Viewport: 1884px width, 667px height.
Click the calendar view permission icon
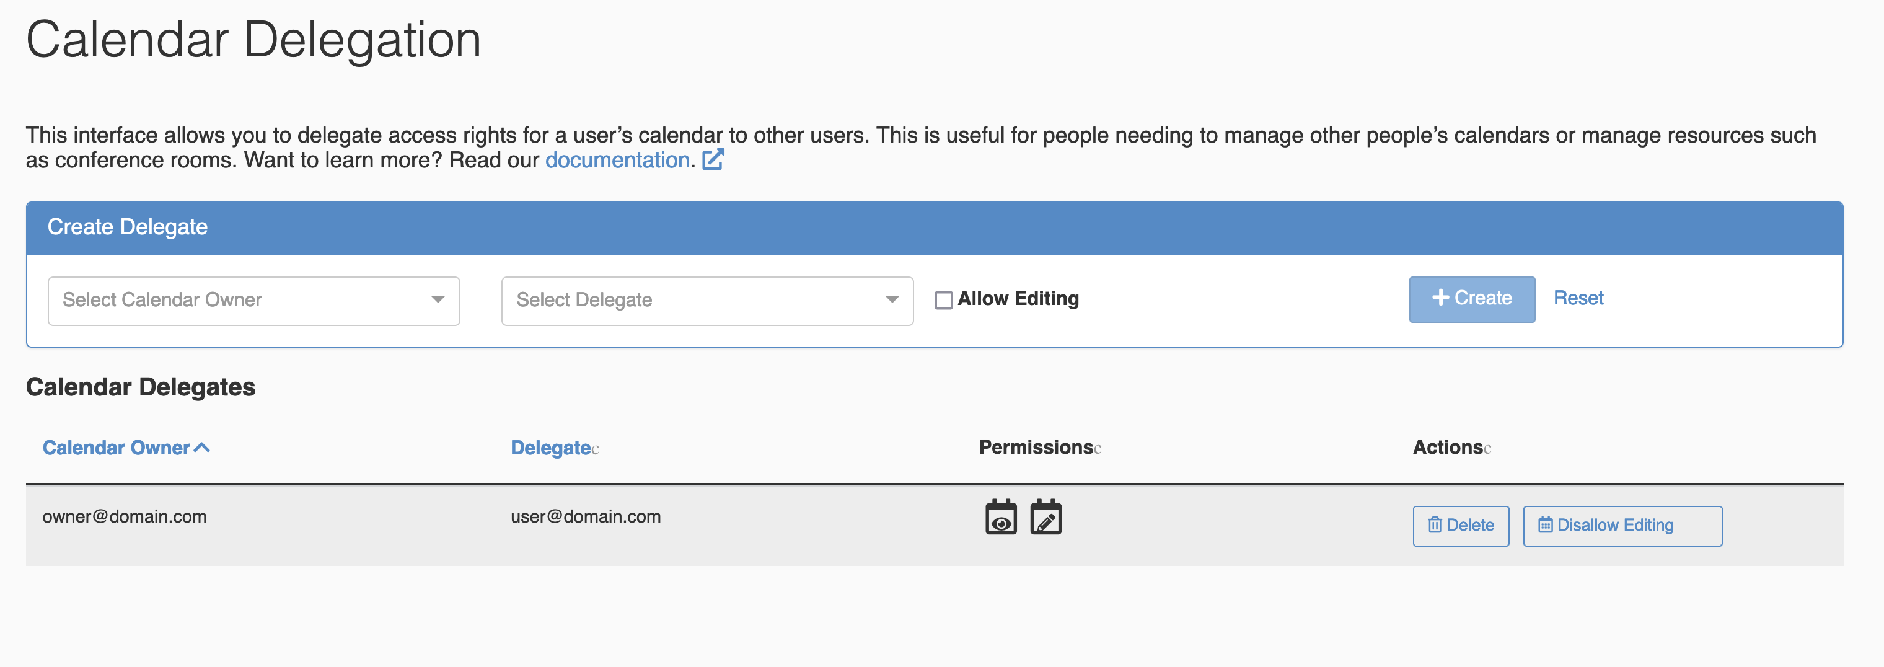pos(1001,517)
